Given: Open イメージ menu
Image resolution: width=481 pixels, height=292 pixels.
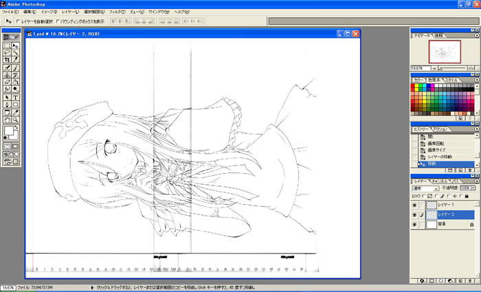Looking at the screenshot, I should point(49,12).
